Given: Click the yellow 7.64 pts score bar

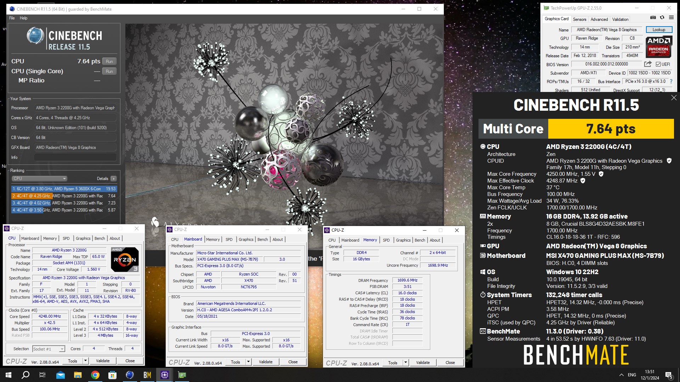Looking at the screenshot, I should tap(611, 129).
